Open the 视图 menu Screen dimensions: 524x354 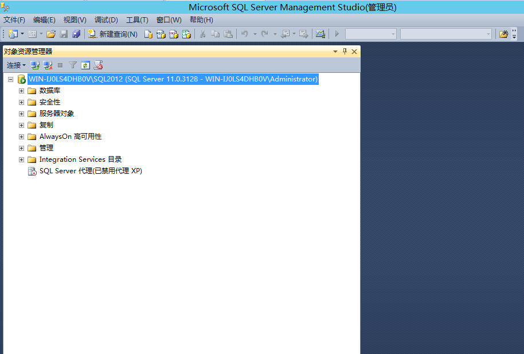(x=74, y=20)
